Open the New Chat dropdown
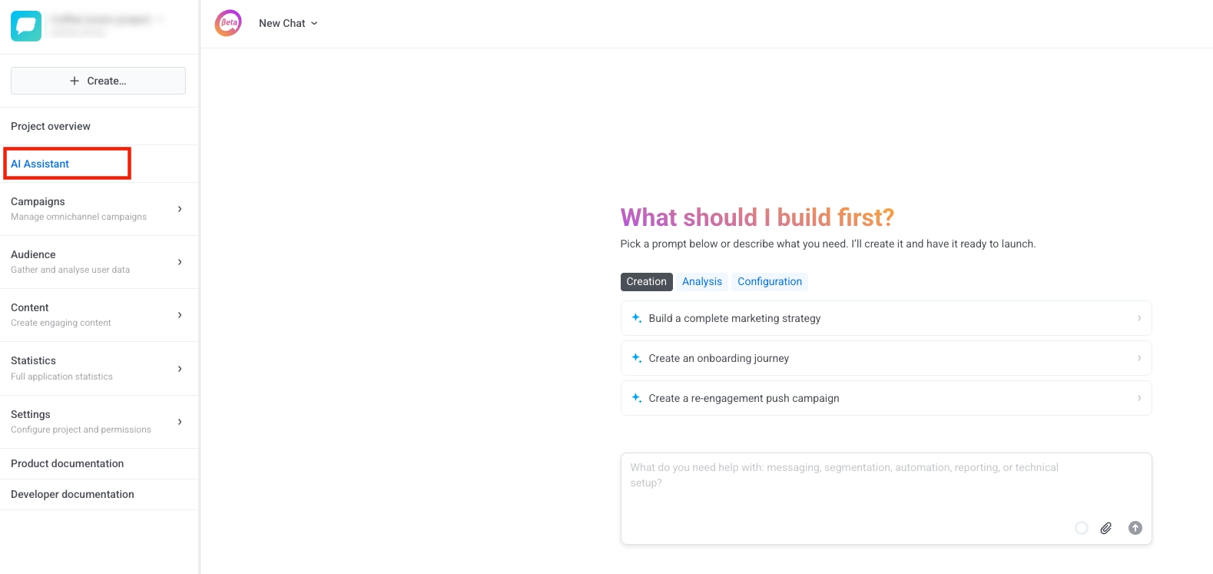The width and height of the screenshot is (1213, 574). 289,23
